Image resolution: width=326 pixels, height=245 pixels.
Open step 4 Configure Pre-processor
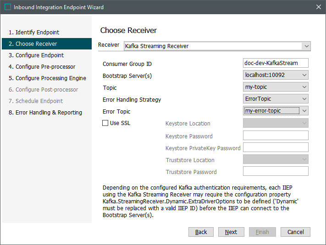42,67
